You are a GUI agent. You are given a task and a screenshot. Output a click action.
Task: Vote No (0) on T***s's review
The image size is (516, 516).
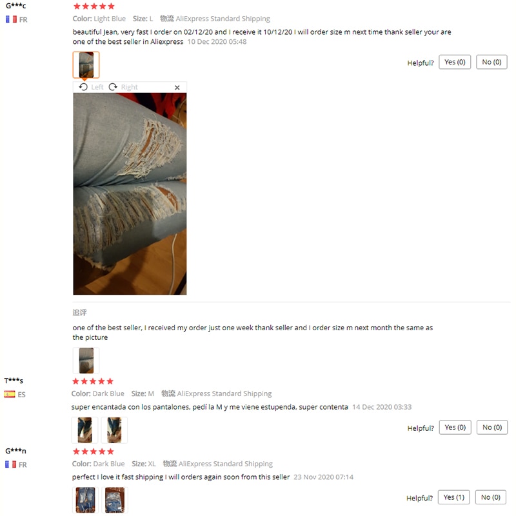[492, 427]
